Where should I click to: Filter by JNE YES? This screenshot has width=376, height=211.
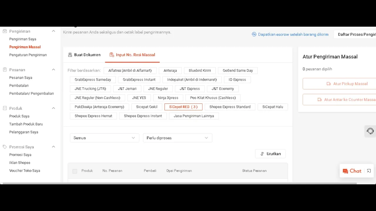139,98
